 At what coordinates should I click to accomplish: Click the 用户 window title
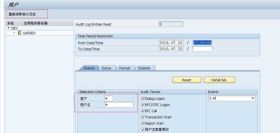pyautogui.click(x=13, y=5)
